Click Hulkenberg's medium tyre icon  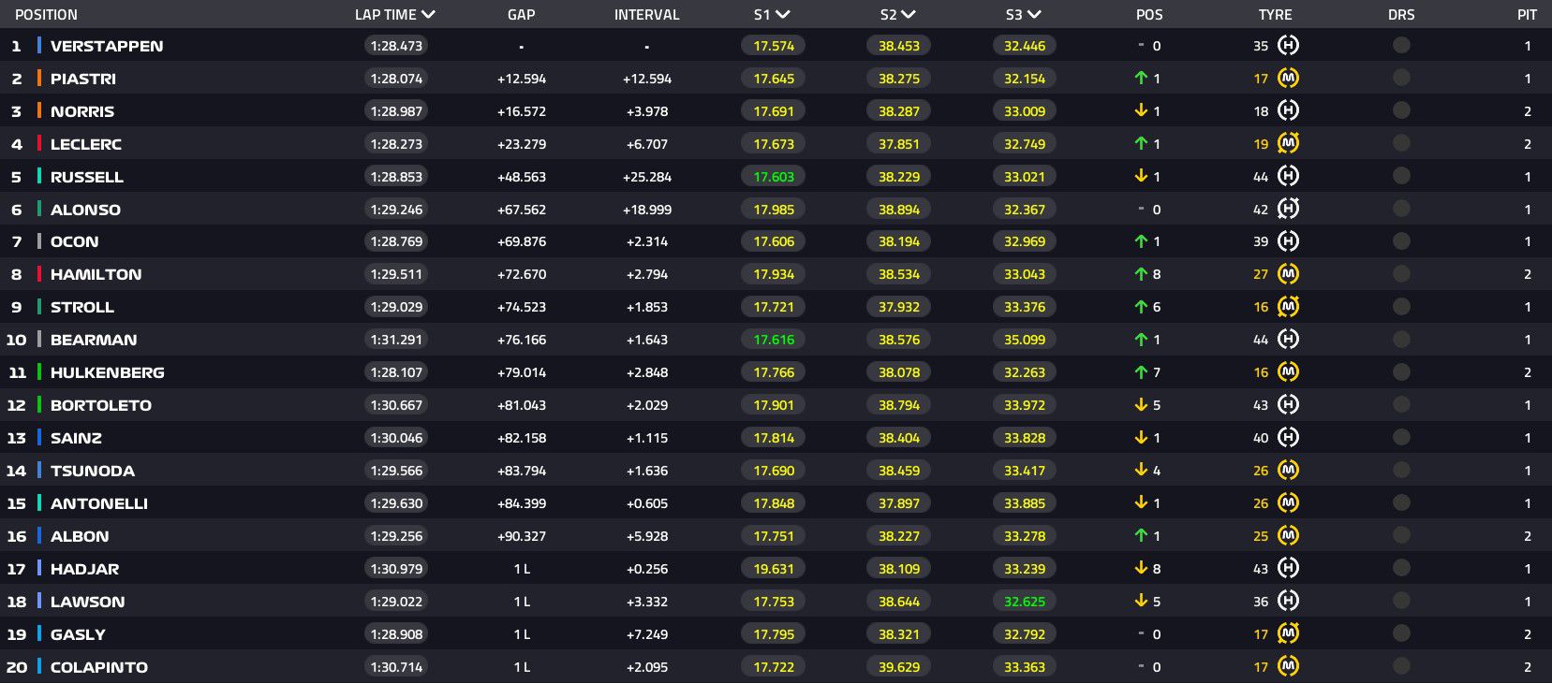coord(1288,372)
